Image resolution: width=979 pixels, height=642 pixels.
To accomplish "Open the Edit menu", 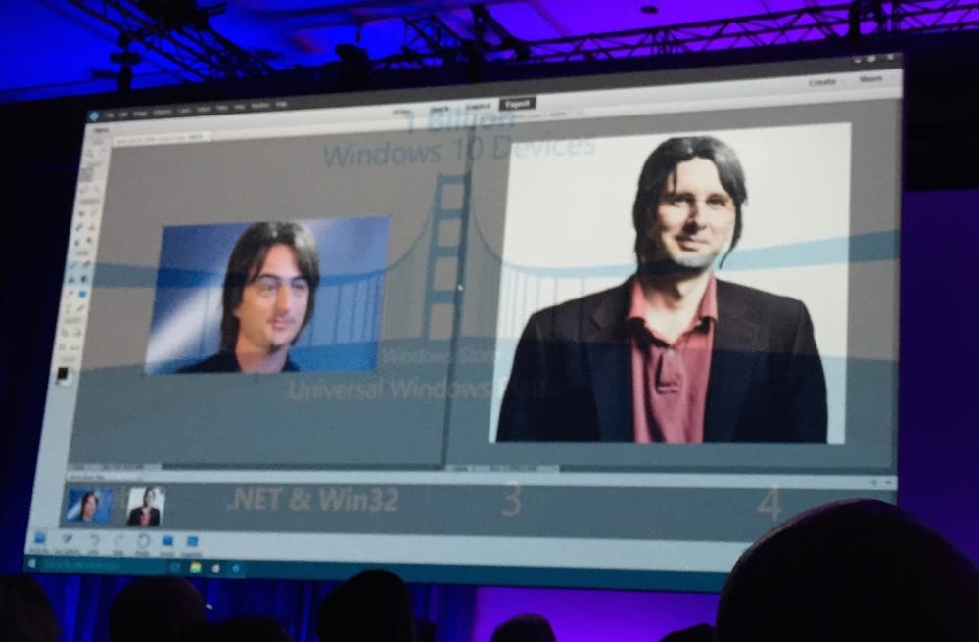I will [x=123, y=114].
